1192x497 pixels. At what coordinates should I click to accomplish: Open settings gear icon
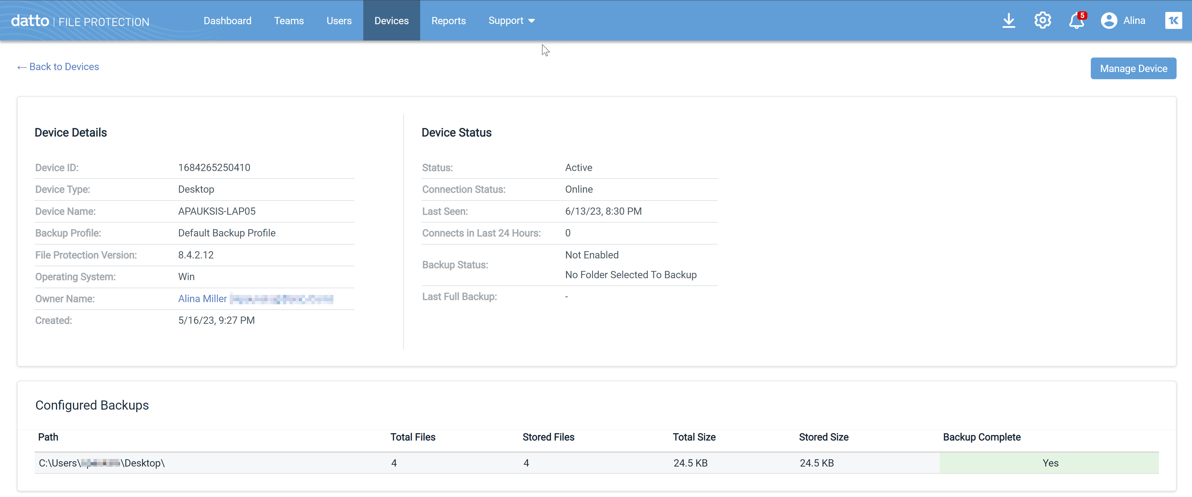tap(1042, 20)
